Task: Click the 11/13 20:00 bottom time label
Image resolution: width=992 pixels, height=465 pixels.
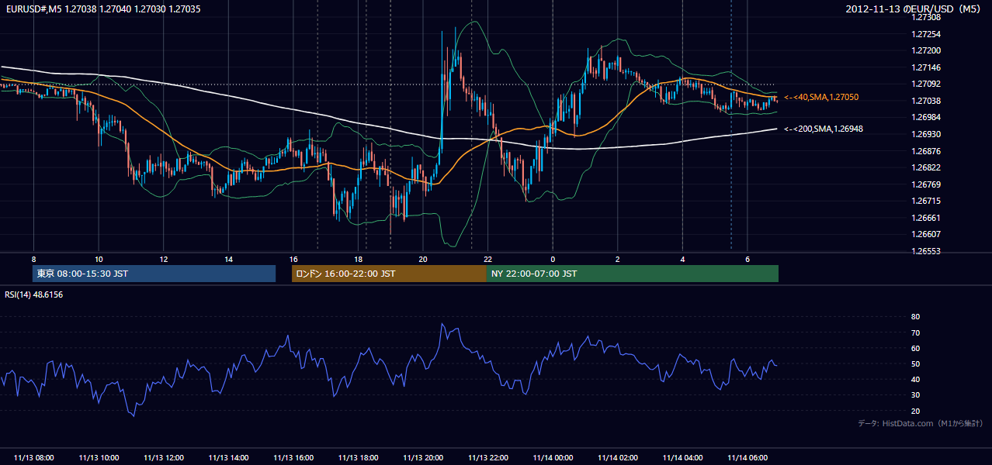Action: tap(423, 458)
